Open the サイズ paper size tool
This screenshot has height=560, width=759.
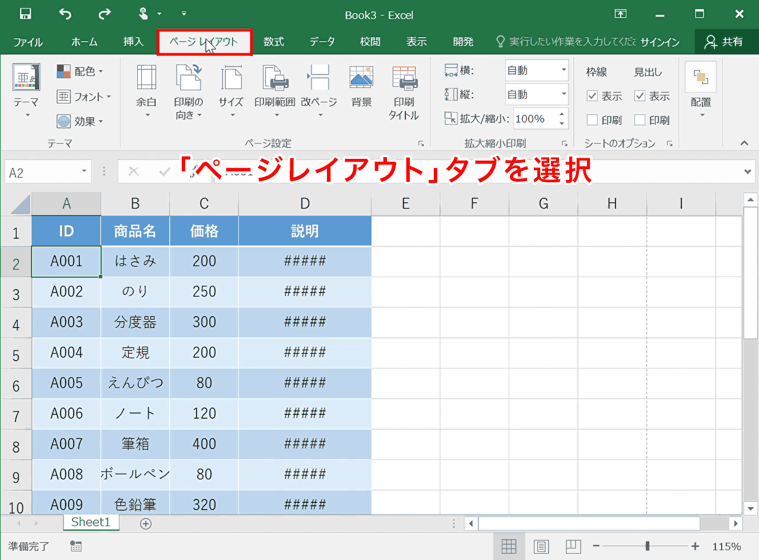[231, 90]
